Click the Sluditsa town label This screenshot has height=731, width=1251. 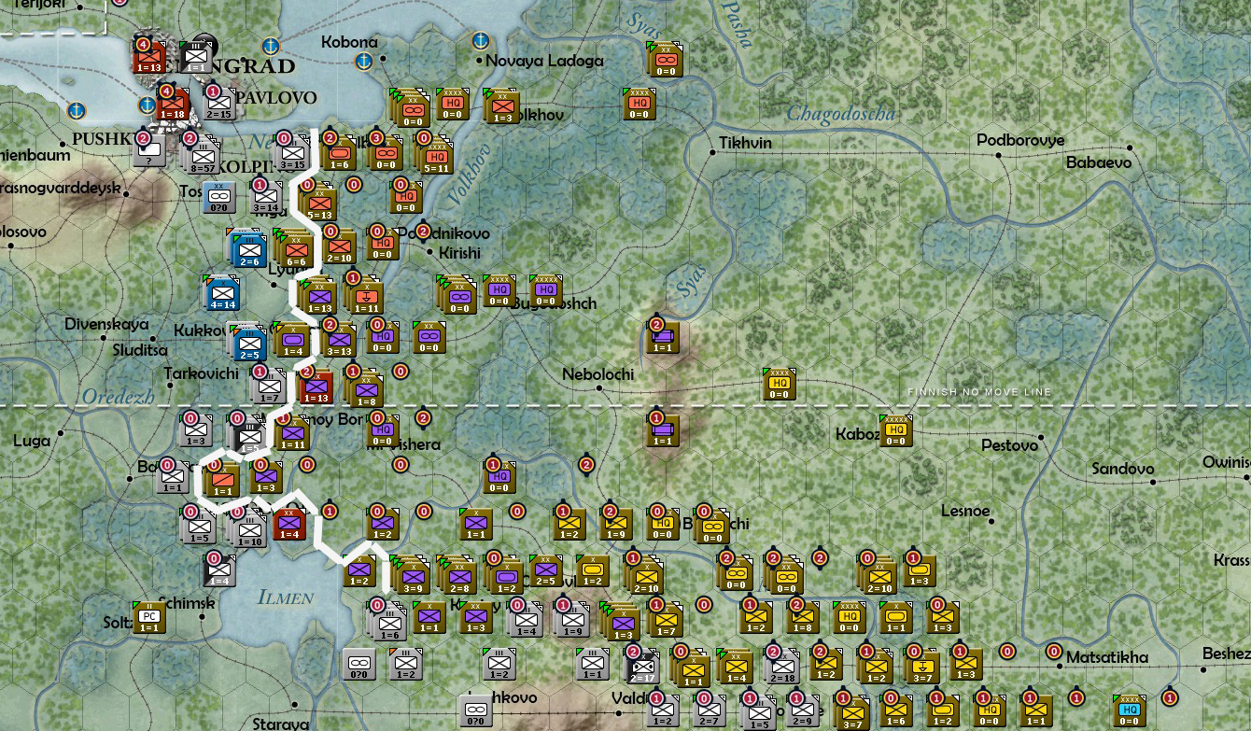coord(139,349)
